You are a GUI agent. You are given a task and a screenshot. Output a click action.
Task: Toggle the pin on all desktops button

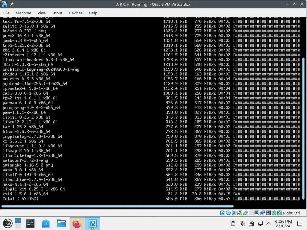[x=12, y=4]
